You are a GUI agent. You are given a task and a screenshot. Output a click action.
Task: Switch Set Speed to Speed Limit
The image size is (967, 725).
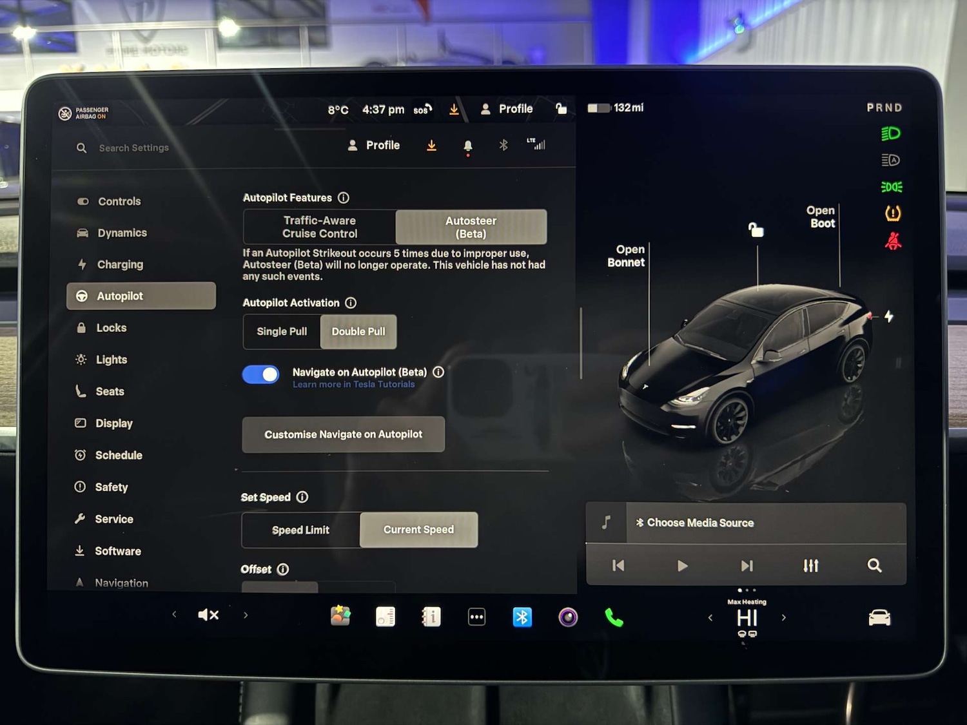point(300,530)
